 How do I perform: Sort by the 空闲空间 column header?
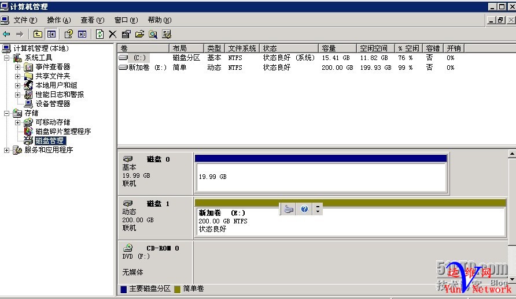[376, 48]
